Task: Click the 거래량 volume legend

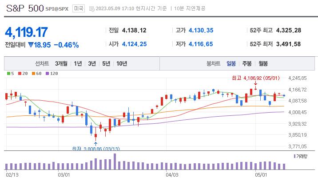Action: pyautogui.click(x=301, y=156)
